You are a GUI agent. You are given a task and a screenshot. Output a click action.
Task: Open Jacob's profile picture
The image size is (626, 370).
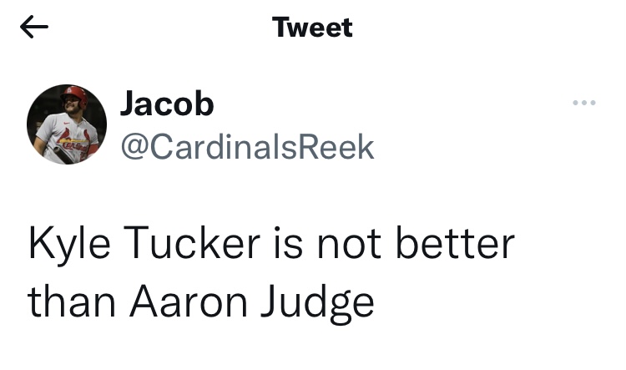click(67, 124)
